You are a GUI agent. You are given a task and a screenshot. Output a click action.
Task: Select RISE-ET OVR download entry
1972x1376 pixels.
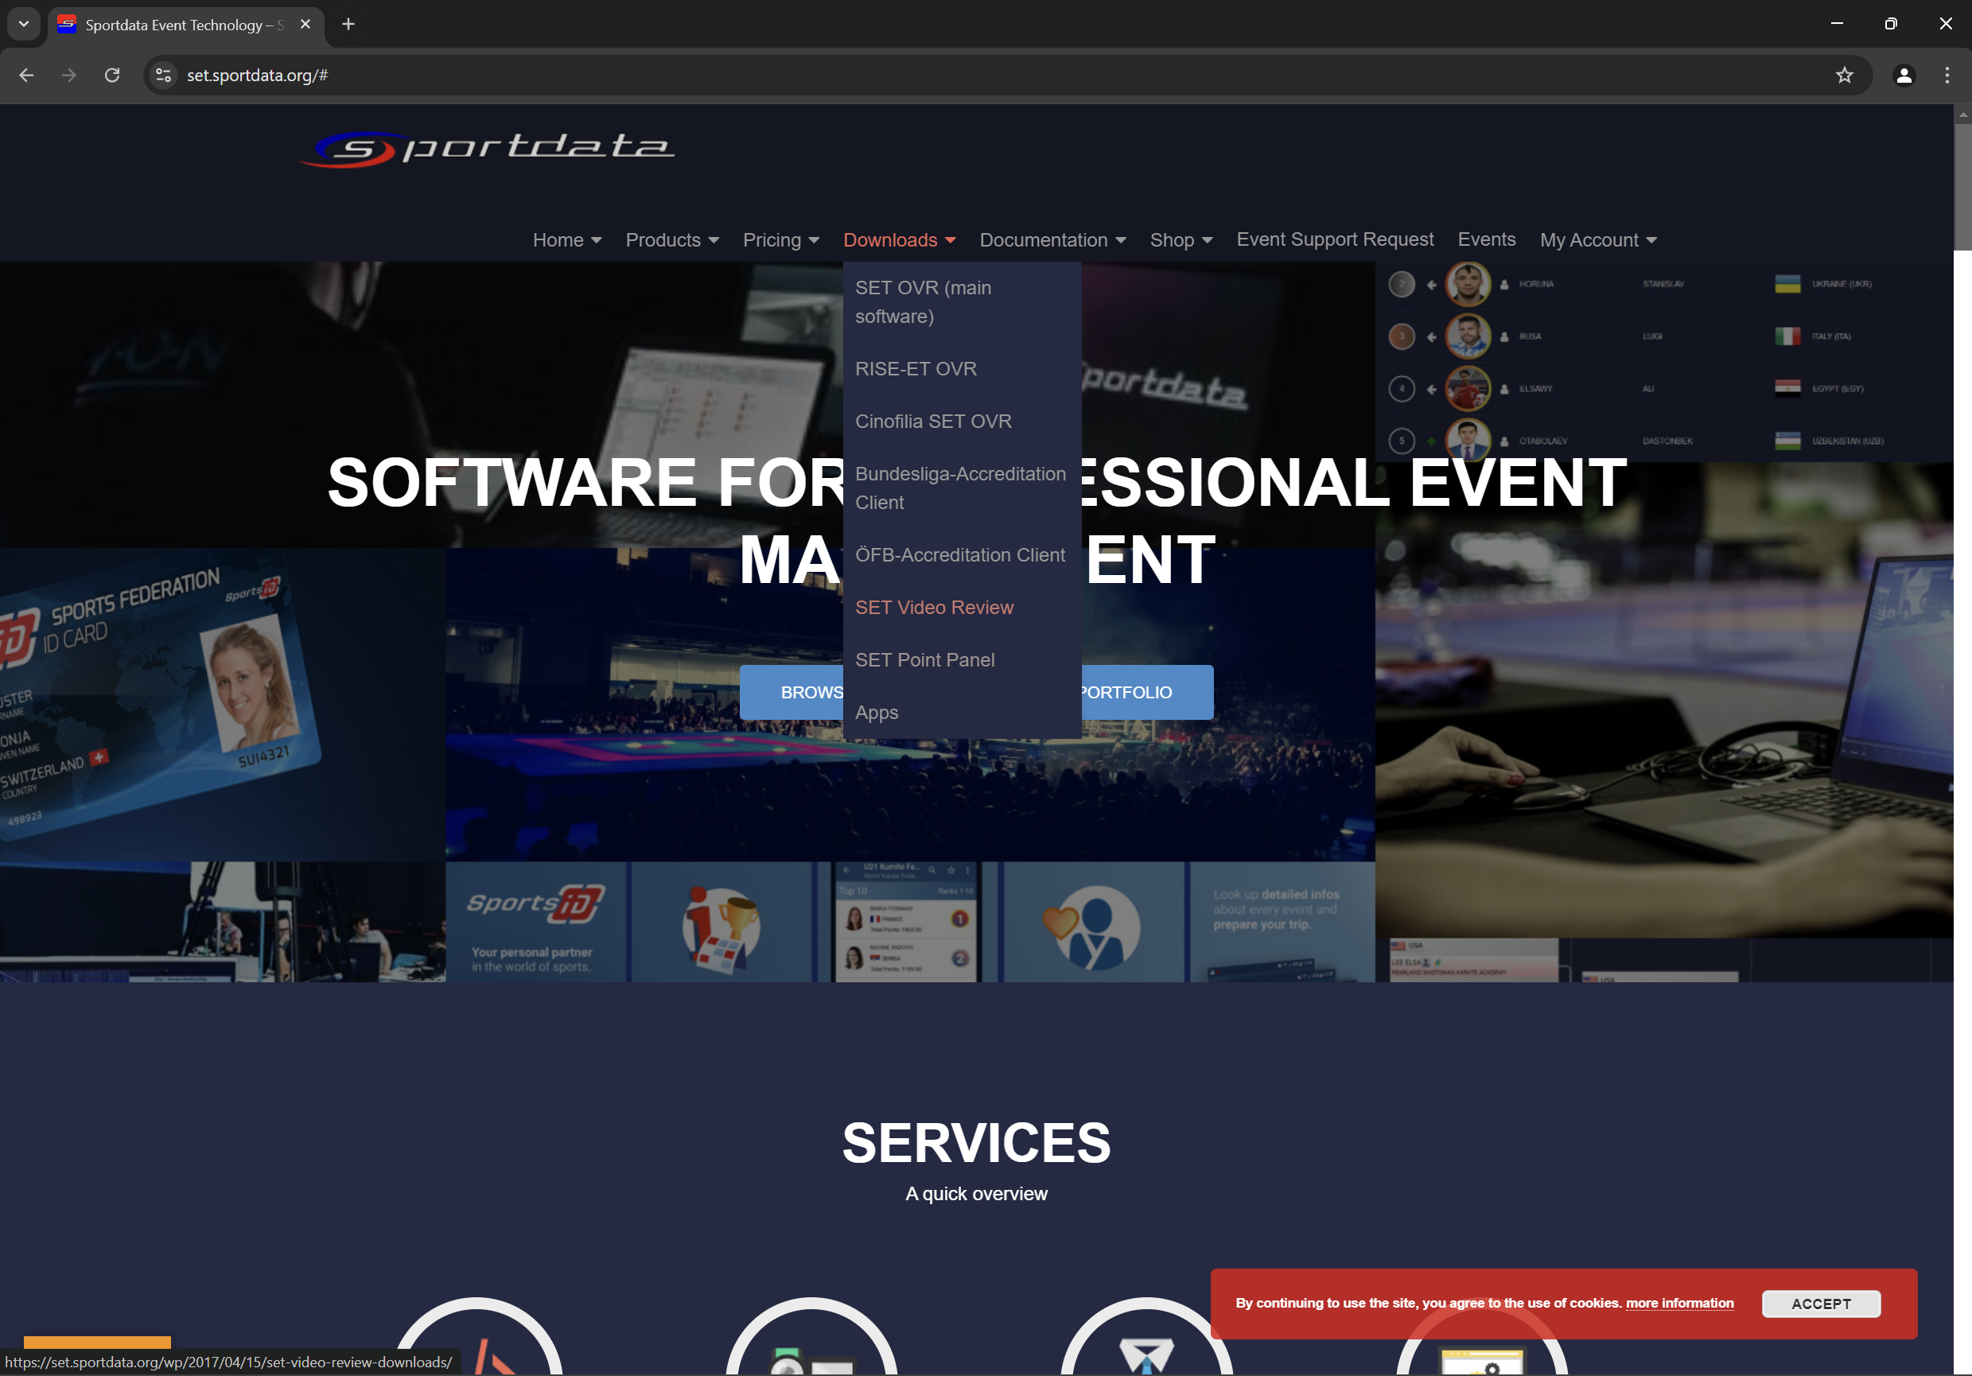(916, 368)
